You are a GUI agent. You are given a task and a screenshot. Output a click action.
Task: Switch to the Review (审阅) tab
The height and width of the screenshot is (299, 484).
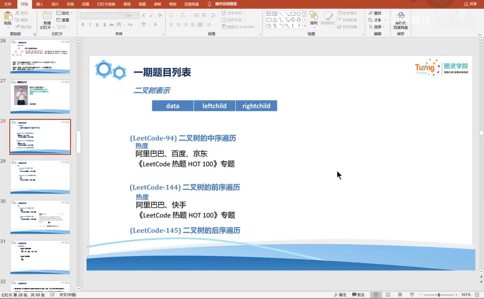[127, 4]
